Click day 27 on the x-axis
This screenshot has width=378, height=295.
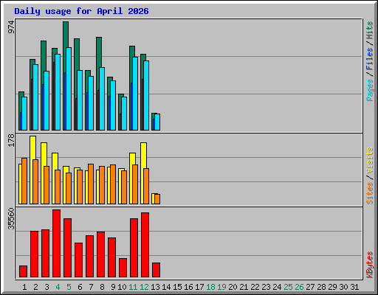coord(310,287)
